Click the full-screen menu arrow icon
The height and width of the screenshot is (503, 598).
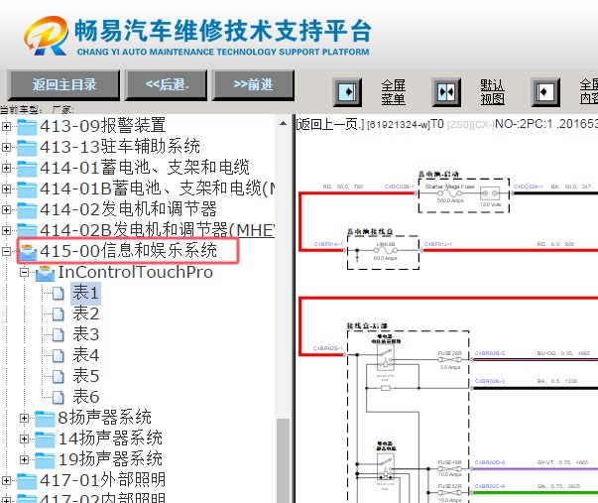[x=347, y=92]
